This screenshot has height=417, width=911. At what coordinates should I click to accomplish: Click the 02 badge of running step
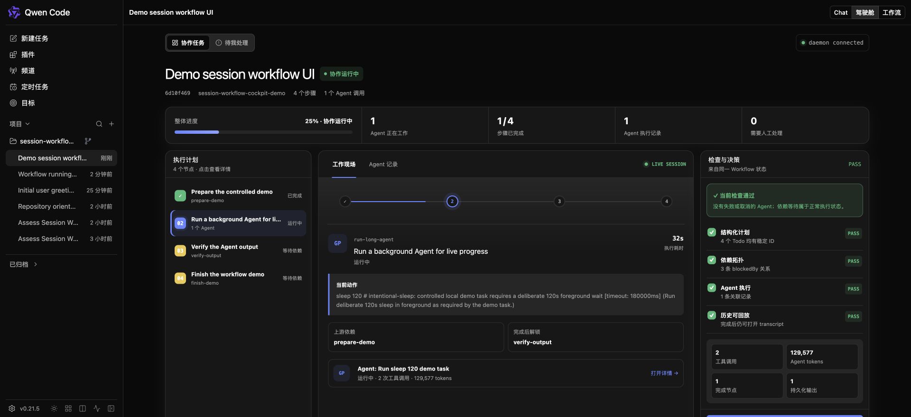[x=180, y=223]
